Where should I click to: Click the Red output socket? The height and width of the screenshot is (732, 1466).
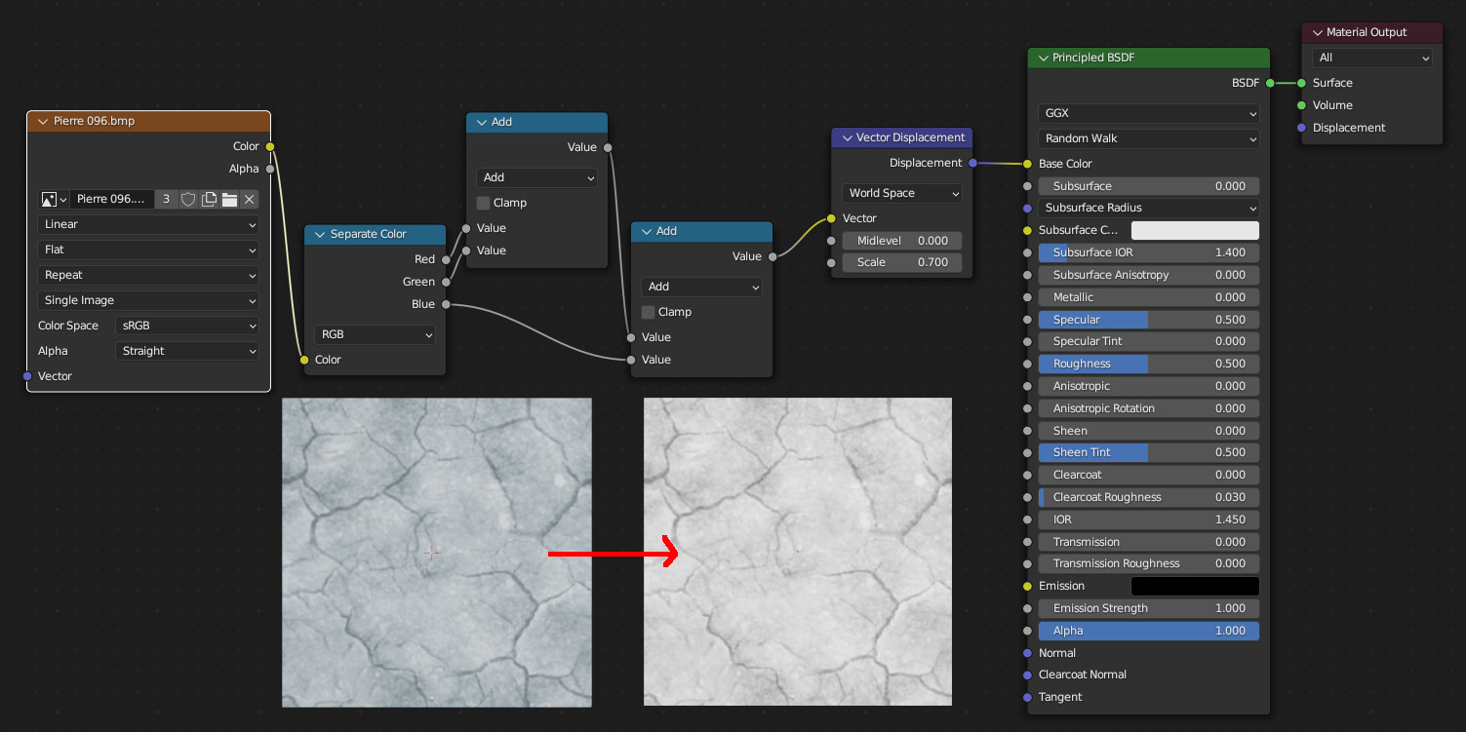point(446,259)
